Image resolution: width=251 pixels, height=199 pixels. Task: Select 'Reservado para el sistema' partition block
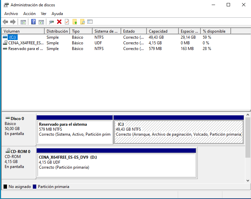(75, 132)
